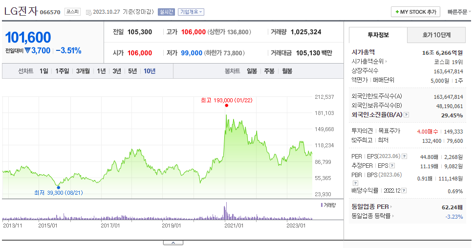Open the 기업개요 dropdown
The image size is (474, 248).
point(191,12)
